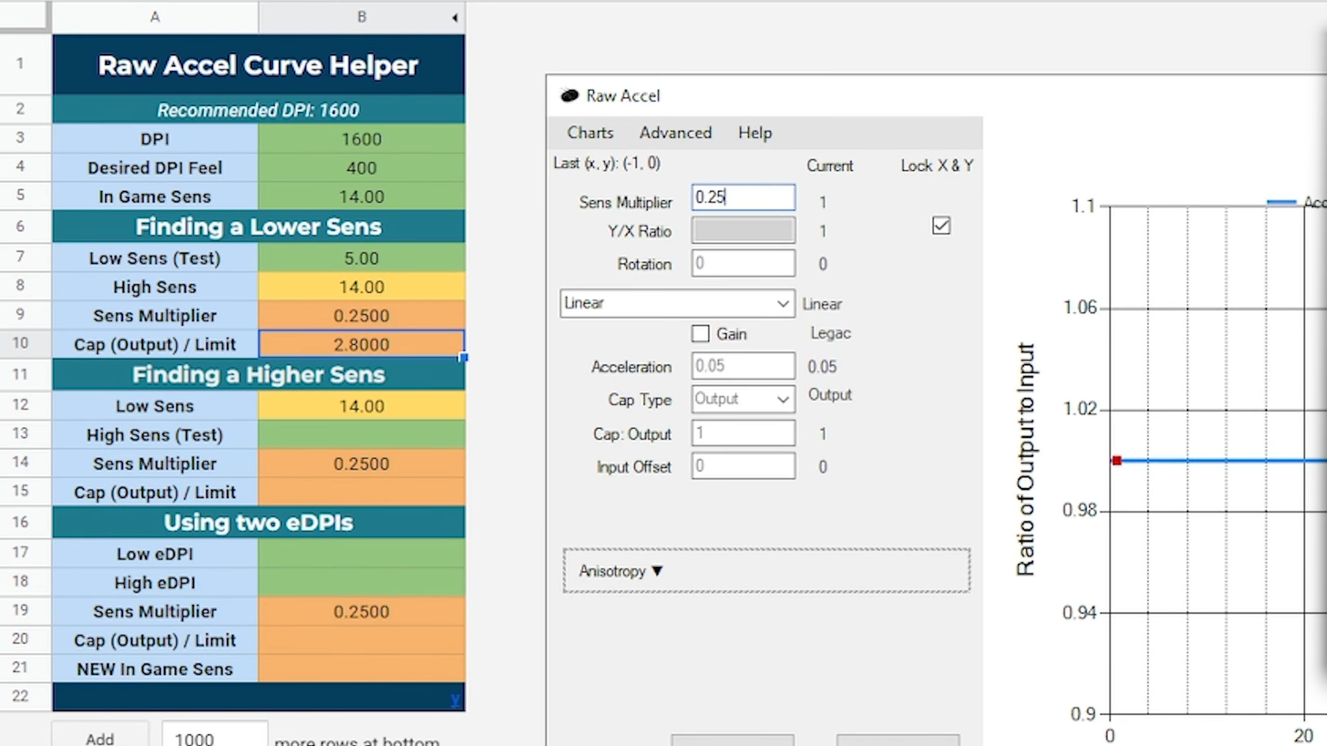This screenshot has height=746, width=1327.
Task: Click the Finding a Higher Sens header
Action: [258, 374]
